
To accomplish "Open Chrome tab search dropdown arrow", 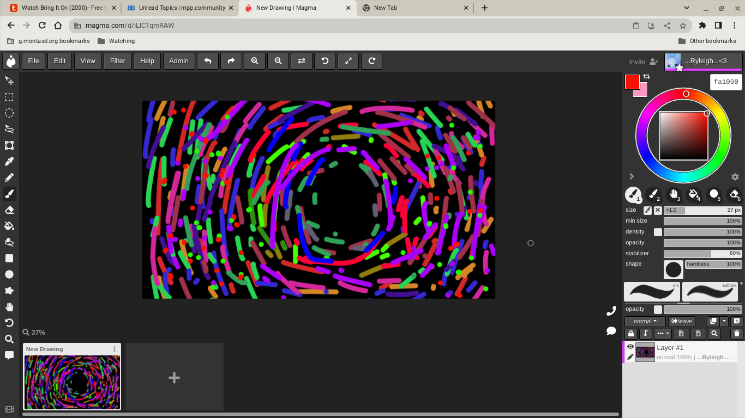I will [687, 8].
